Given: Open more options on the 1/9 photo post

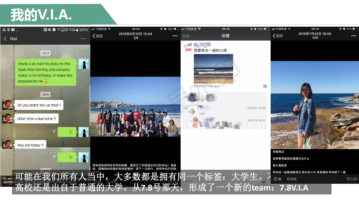Looking at the screenshot, I should (x=175, y=36).
